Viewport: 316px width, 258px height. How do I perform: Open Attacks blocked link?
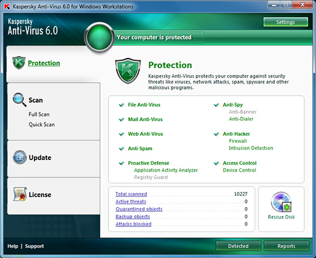point(133,224)
